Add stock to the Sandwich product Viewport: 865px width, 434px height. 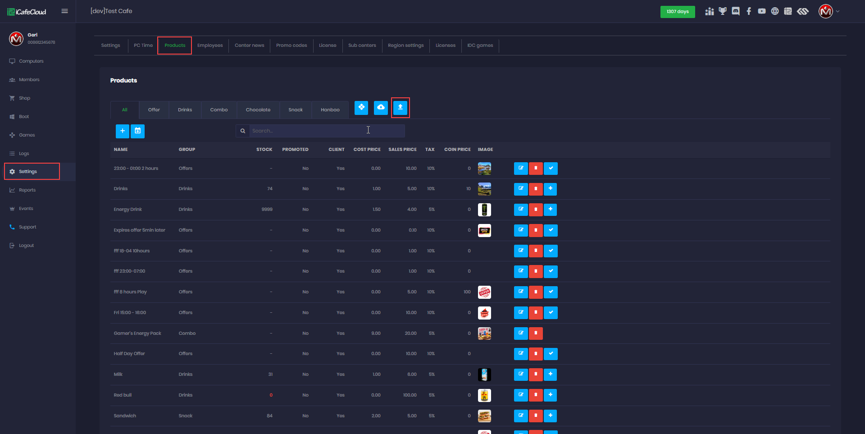(x=550, y=416)
